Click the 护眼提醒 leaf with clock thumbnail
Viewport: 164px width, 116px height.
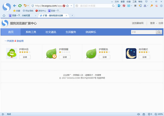[x=51, y=53]
